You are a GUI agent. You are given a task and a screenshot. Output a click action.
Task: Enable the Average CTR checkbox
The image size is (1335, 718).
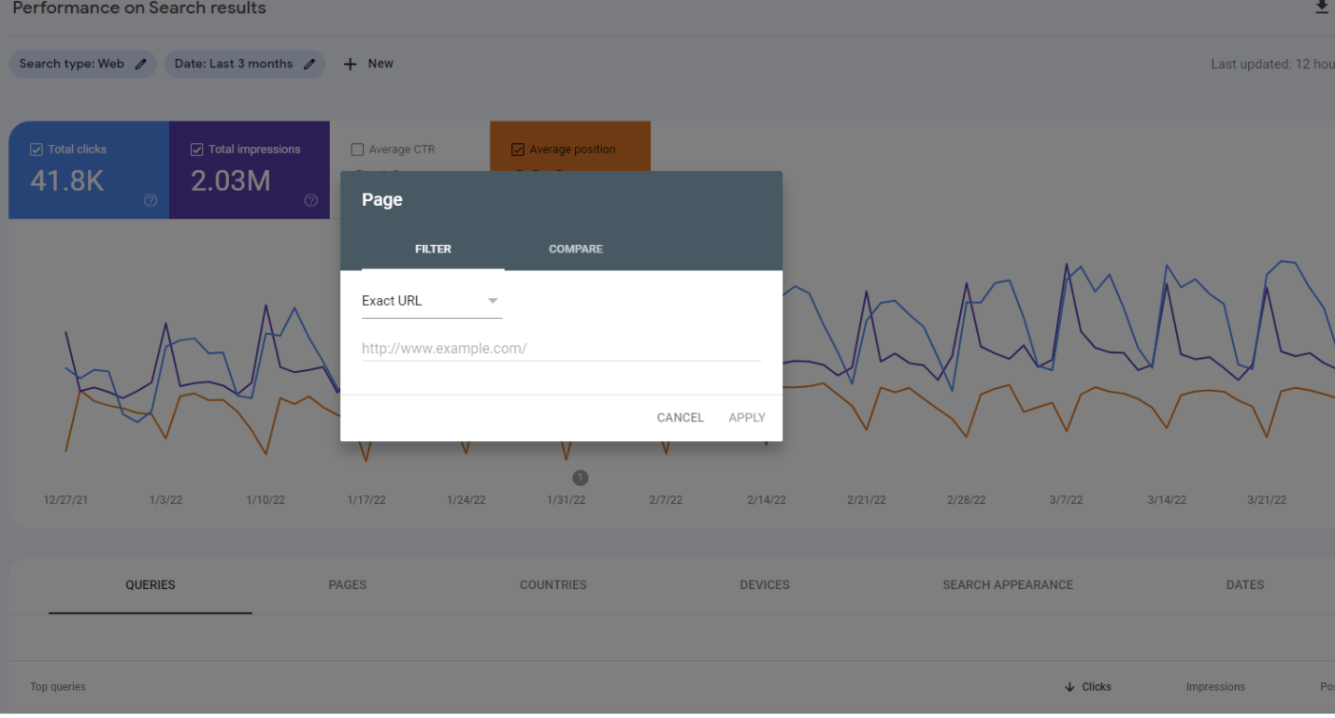tap(357, 150)
